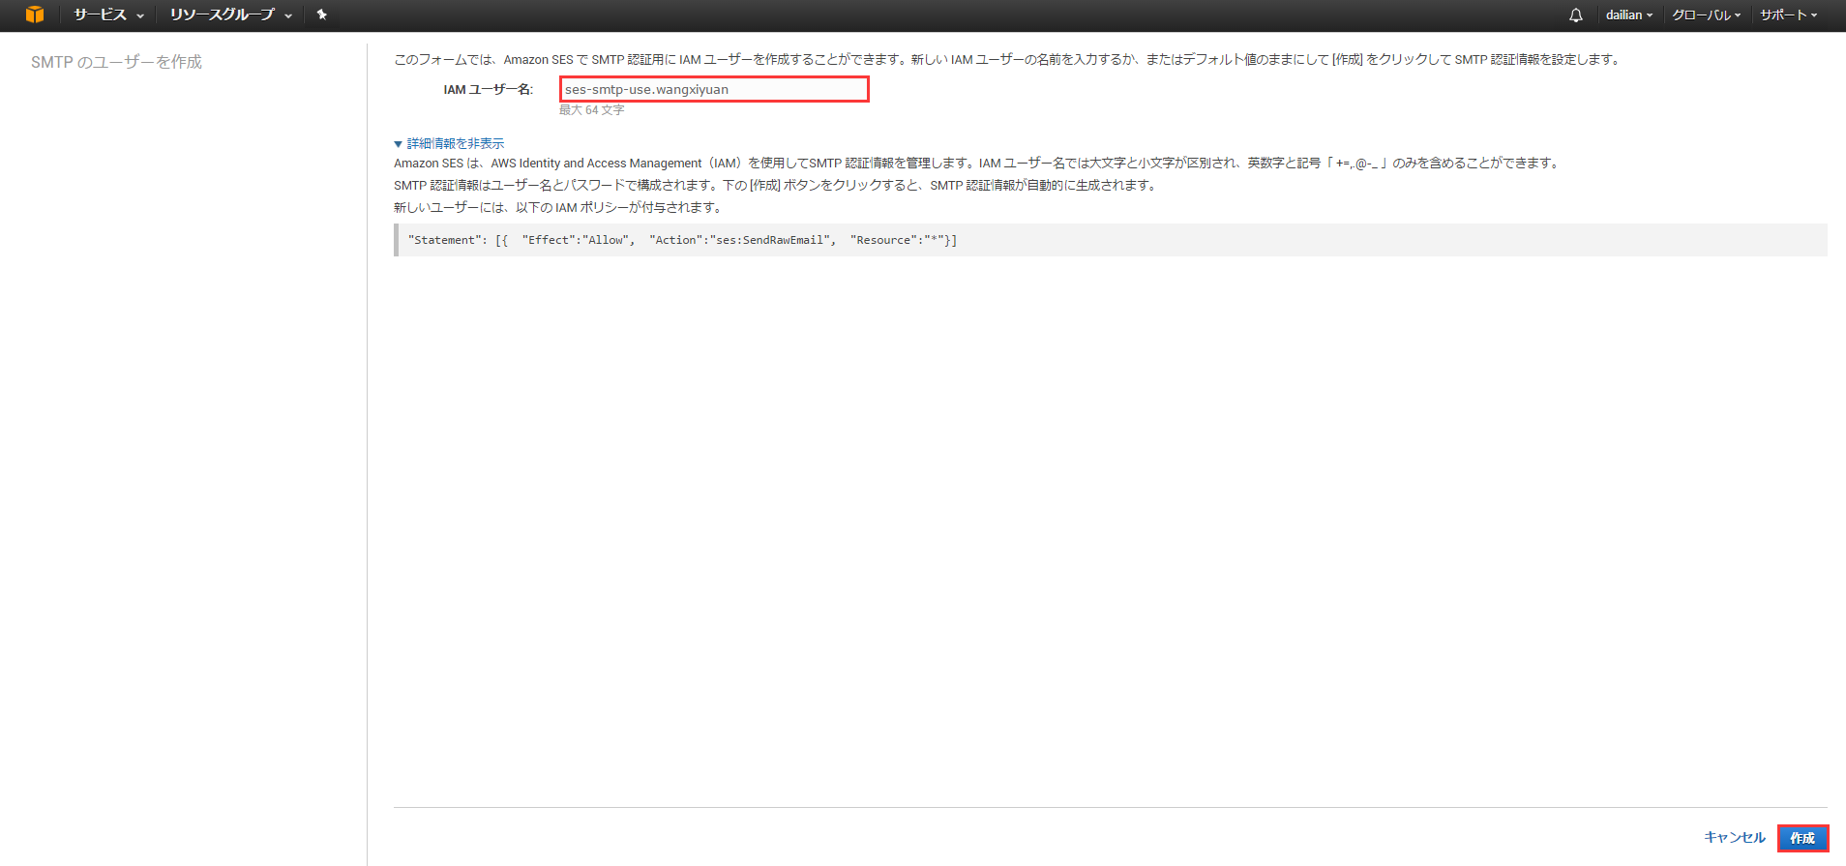This screenshot has width=1846, height=866.
Task: Click the AWS logo home icon
Action: (x=35, y=15)
